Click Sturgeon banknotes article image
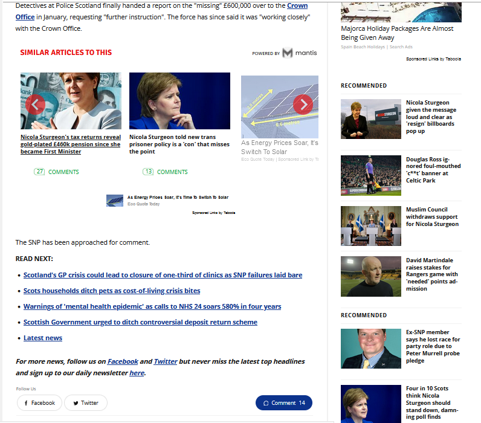This screenshot has width=481, height=423. click(x=71, y=101)
